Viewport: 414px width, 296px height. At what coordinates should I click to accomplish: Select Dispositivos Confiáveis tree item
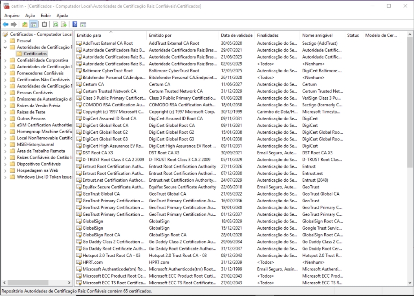click(x=39, y=164)
